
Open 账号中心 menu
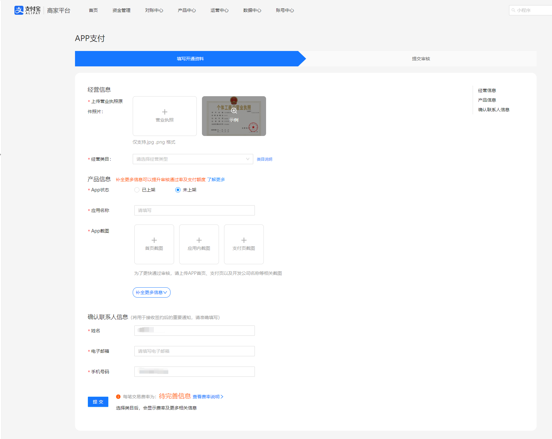(285, 10)
